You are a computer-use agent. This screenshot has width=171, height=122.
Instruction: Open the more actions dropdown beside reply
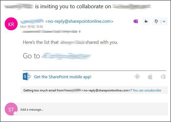(x=163, y=21)
